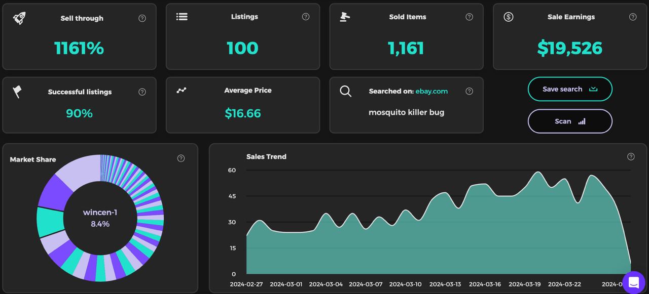Screen dimensions: 649x294
Task: Click the list icon in Listings card
Action: 182,17
